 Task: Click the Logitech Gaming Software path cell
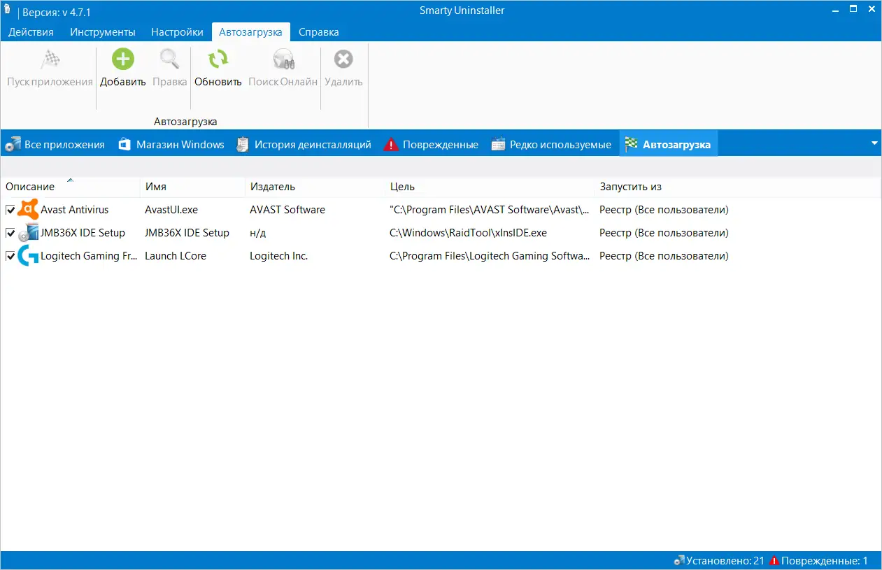tap(490, 256)
